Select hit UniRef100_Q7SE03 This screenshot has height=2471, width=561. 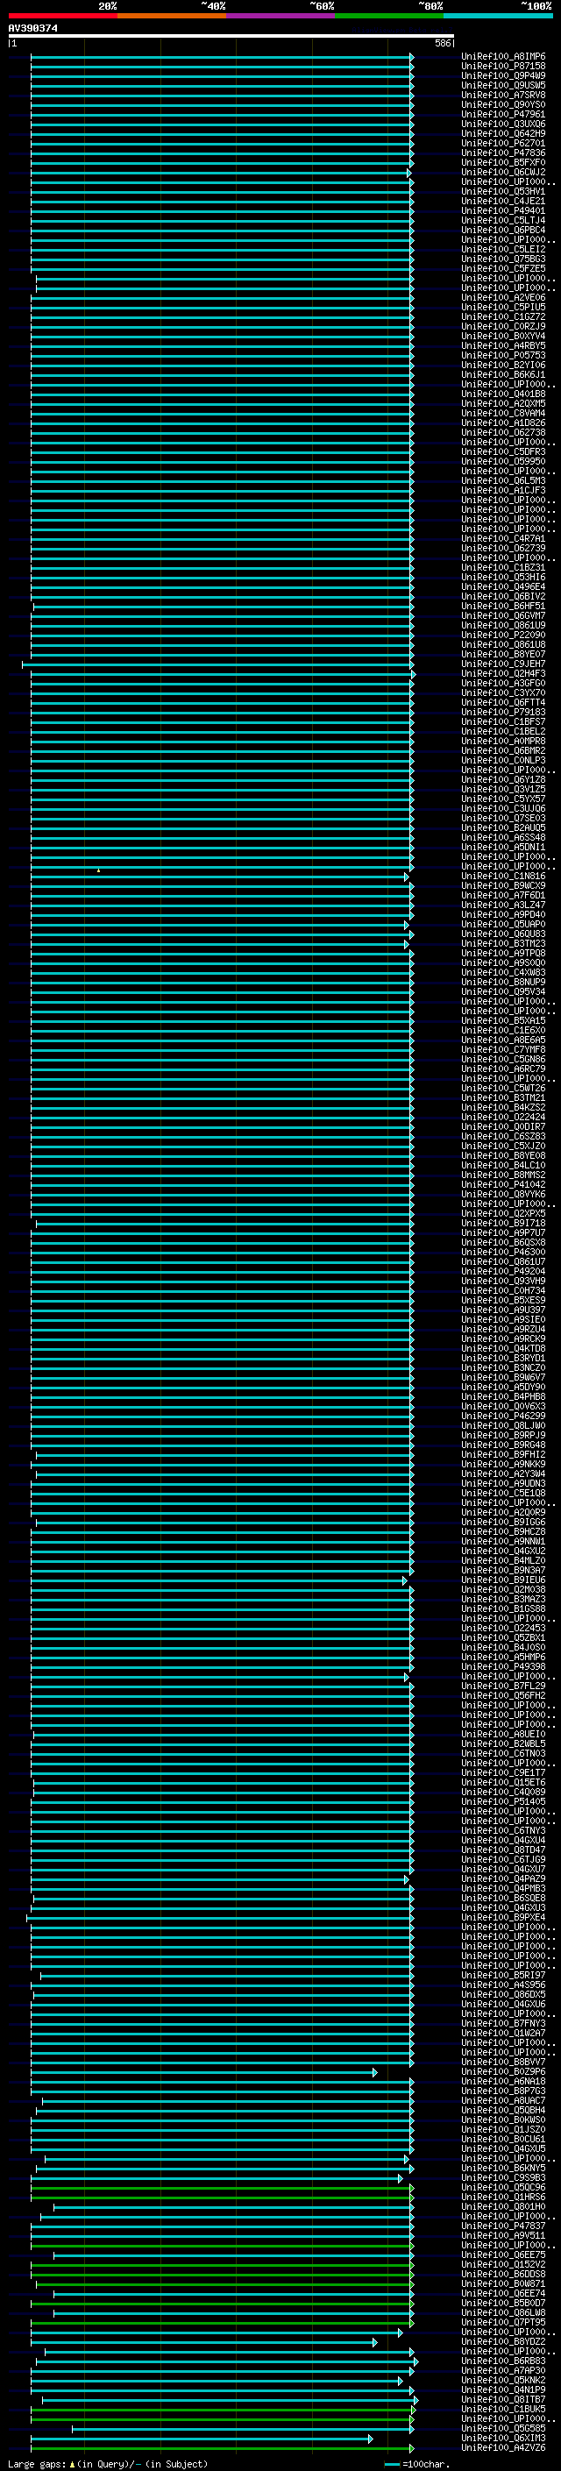pos(503,818)
